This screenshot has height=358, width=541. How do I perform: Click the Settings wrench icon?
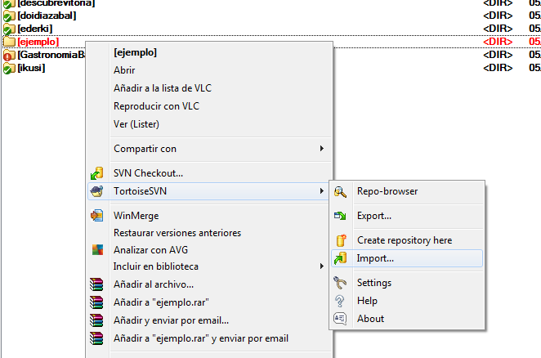click(341, 283)
